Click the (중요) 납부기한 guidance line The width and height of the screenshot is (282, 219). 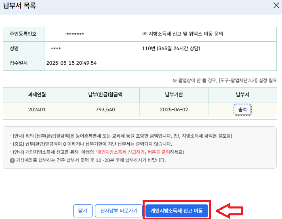[92, 144]
